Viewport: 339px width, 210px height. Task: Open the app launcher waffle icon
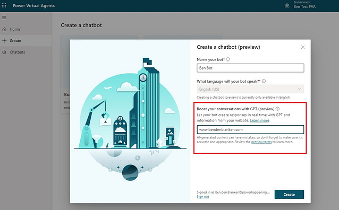click(x=4, y=5)
